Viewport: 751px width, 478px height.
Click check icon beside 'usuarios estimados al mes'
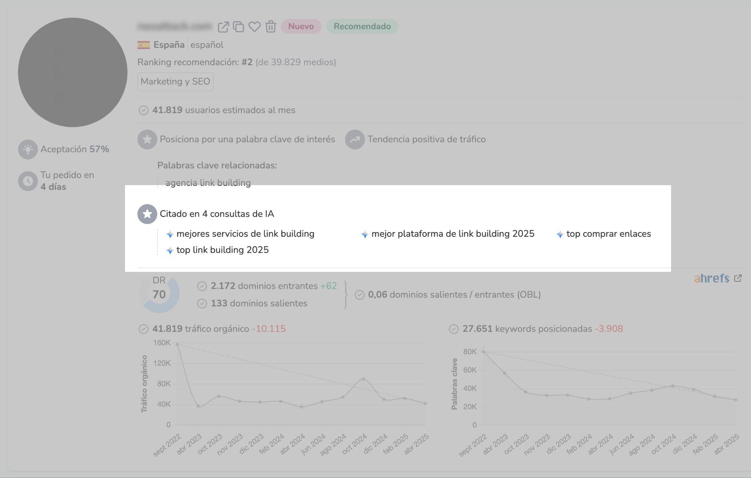(143, 110)
